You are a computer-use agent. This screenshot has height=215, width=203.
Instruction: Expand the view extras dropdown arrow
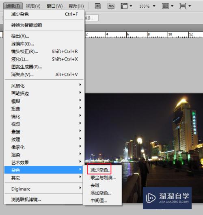click(x=131, y=6)
